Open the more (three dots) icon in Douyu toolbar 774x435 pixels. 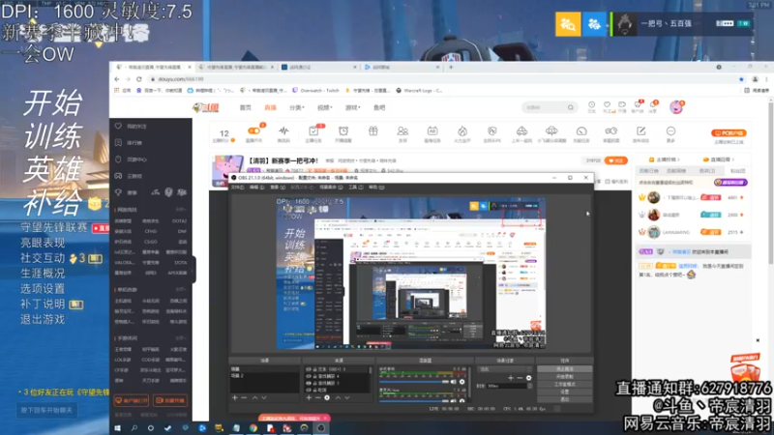670,131
